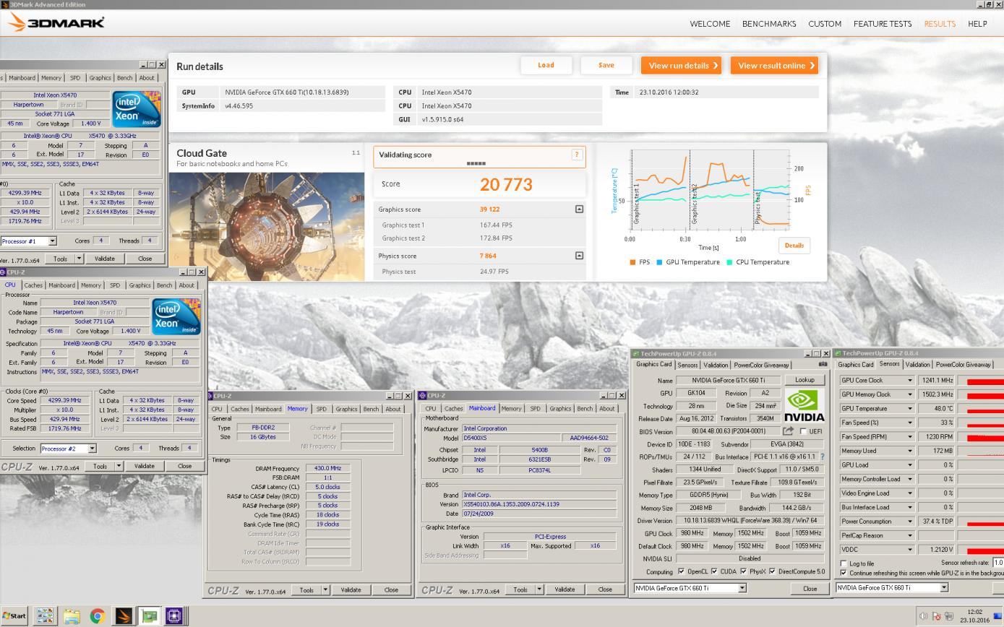Toggle the DirectCompute 5.0 checkbox
Image resolution: width=1004 pixels, height=627 pixels.
(772, 571)
